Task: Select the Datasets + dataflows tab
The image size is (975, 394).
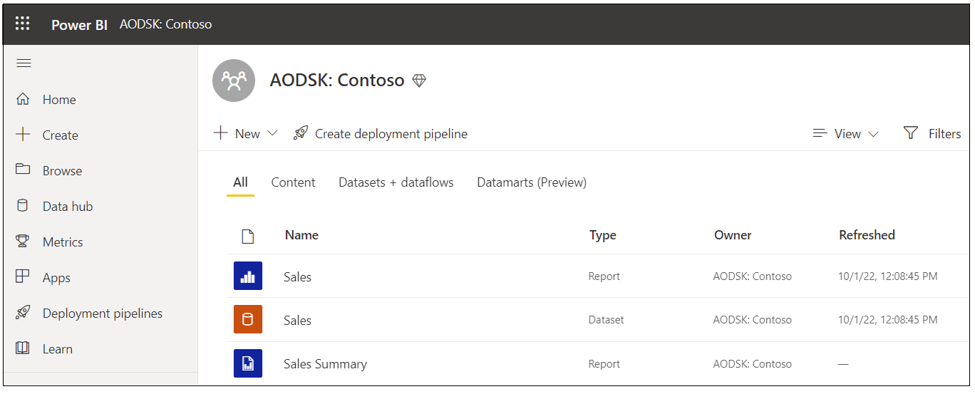Action: click(396, 182)
